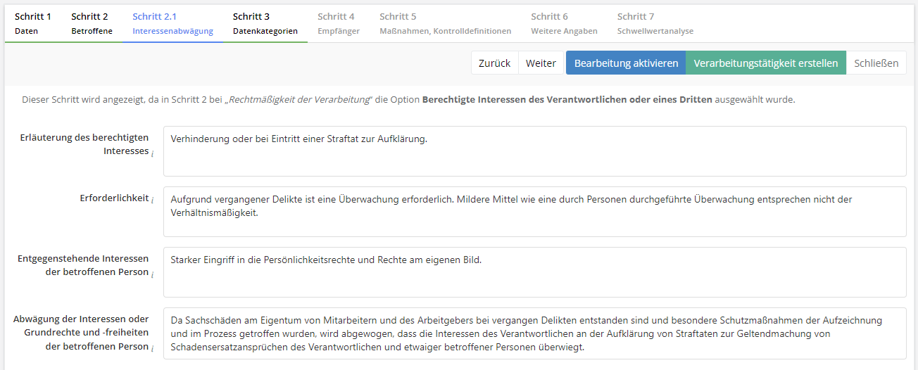Click info icon beside Erläuterung des berechtigten Interesses
Screen dimensions: 918x370
tap(153, 153)
